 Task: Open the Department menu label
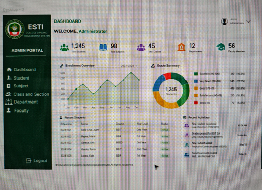coord(26,102)
